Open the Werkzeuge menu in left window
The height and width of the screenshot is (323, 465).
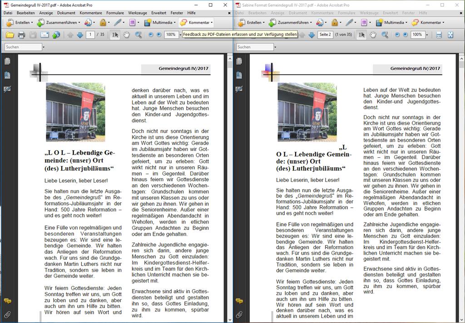pos(138,13)
